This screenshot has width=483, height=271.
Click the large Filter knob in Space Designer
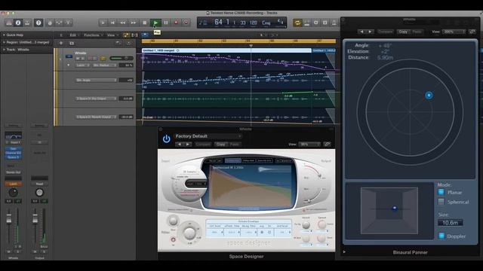click(189, 233)
